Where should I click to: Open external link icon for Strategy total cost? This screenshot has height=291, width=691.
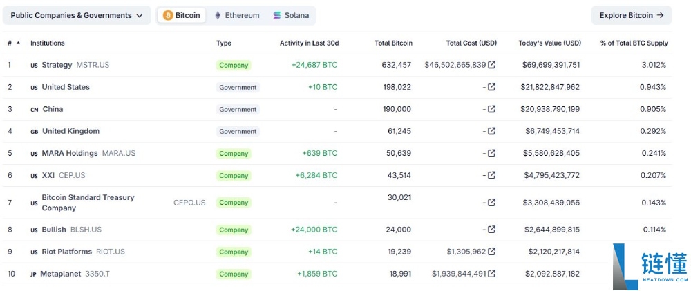click(491, 65)
